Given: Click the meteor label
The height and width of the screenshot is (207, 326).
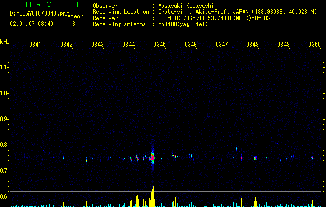Looking at the screenshot, I should coord(74,16).
